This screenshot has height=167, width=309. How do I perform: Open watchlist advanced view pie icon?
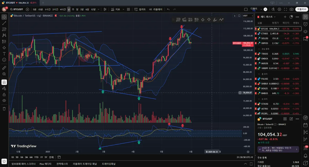pos(291,17)
